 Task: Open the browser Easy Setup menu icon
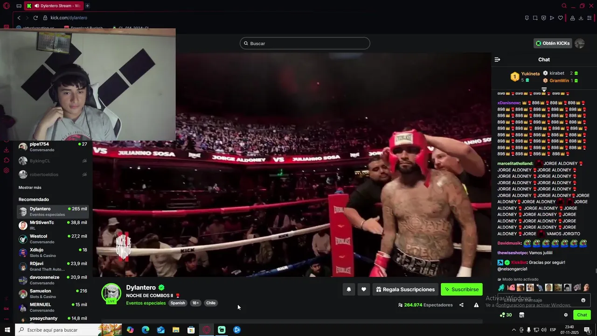tap(590, 18)
